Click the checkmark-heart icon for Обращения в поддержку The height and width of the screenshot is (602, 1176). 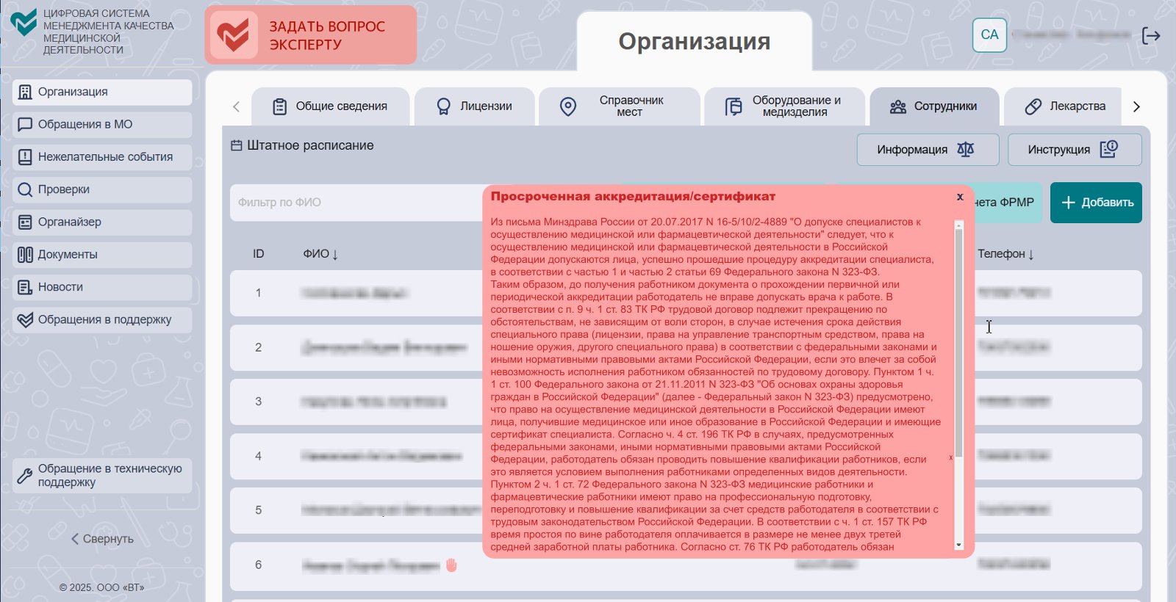click(x=25, y=319)
